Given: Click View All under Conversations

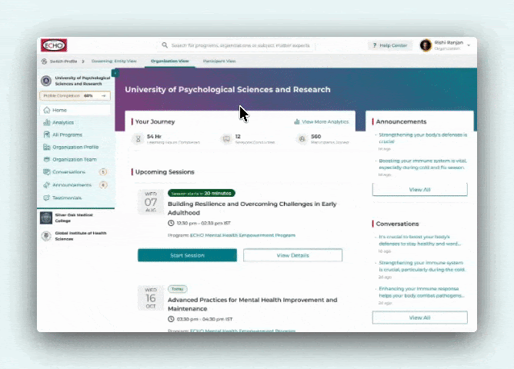Looking at the screenshot, I should [x=420, y=317].
